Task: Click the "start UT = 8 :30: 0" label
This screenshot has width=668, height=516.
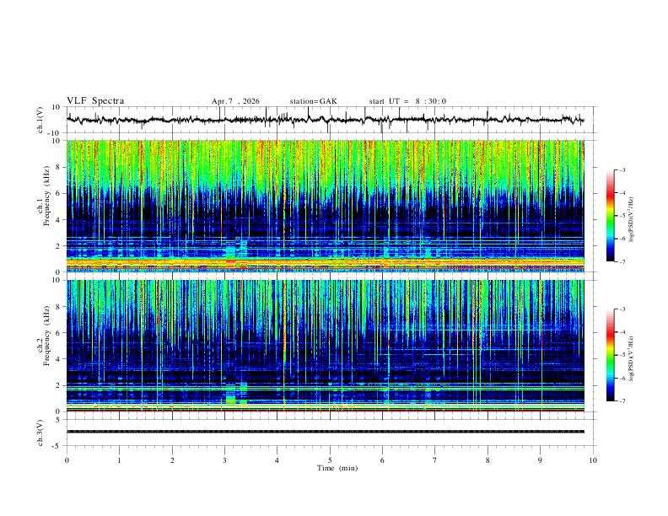Action: pyautogui.click(x=407, y=101)
